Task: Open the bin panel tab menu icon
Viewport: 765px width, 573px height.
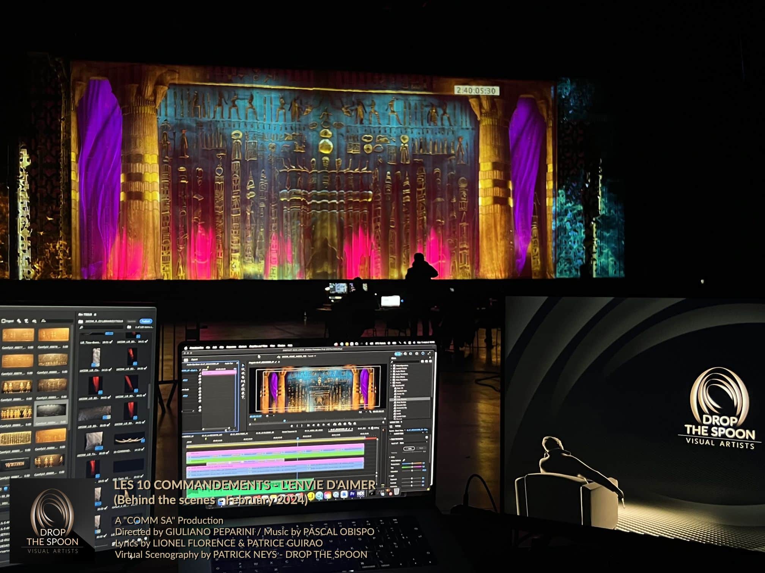Action: (95, 315)
